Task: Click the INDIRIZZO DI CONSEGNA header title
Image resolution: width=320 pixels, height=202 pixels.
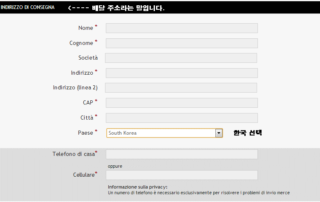Action: (28, 7)
